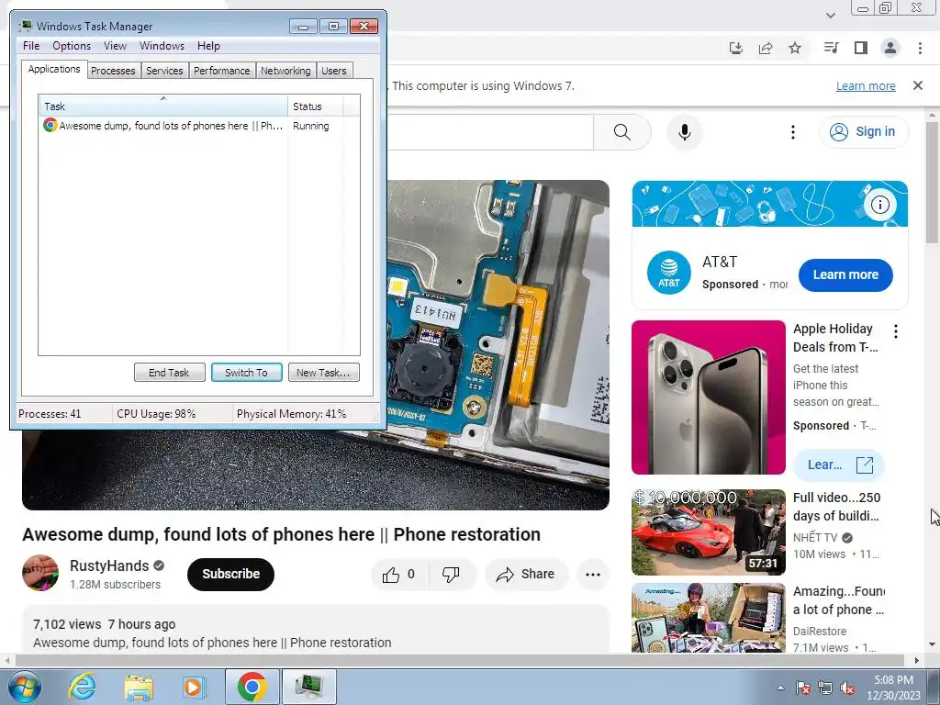Click the Processes: 41 status text
The width and height of the screenshot is (940, 705).
tap(50, 414)
